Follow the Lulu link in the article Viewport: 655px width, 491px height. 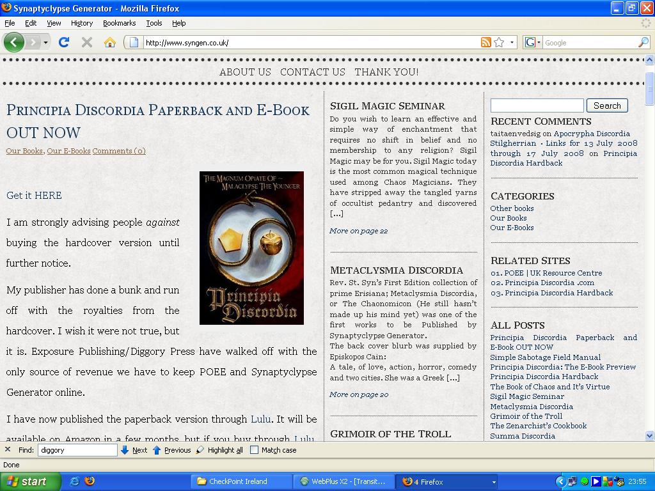[x=261, y=419]
